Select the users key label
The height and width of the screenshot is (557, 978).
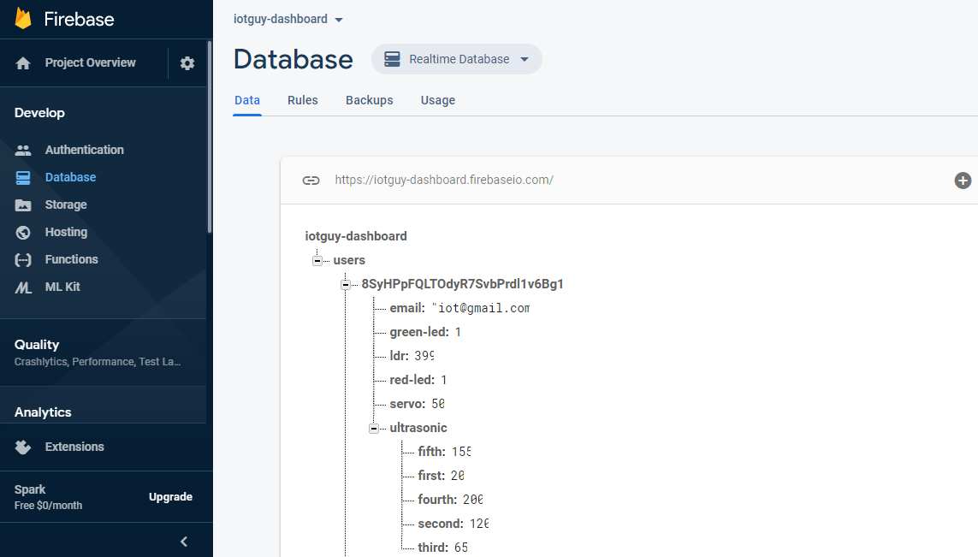click(349, 261)
